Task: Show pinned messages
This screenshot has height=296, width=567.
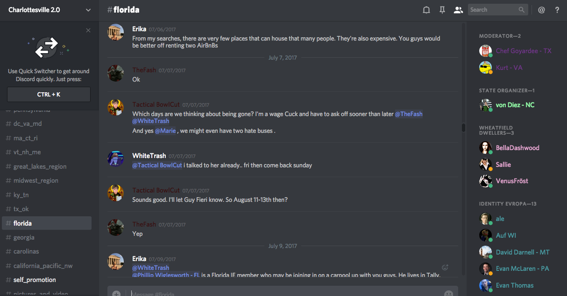Action: tap(442, 10)
